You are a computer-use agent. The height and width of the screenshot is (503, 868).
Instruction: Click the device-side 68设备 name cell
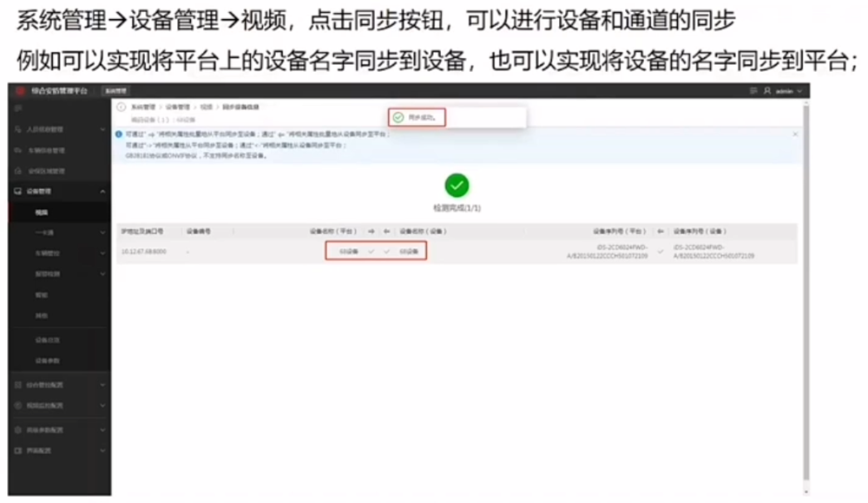409,251
